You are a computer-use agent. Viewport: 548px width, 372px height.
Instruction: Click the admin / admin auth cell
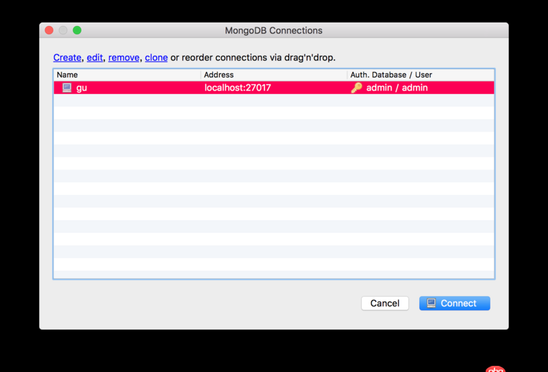397,88
